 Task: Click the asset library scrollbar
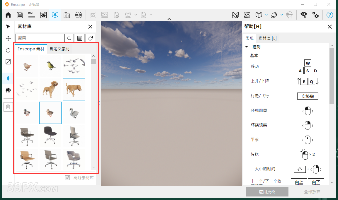tap(94, 61)
